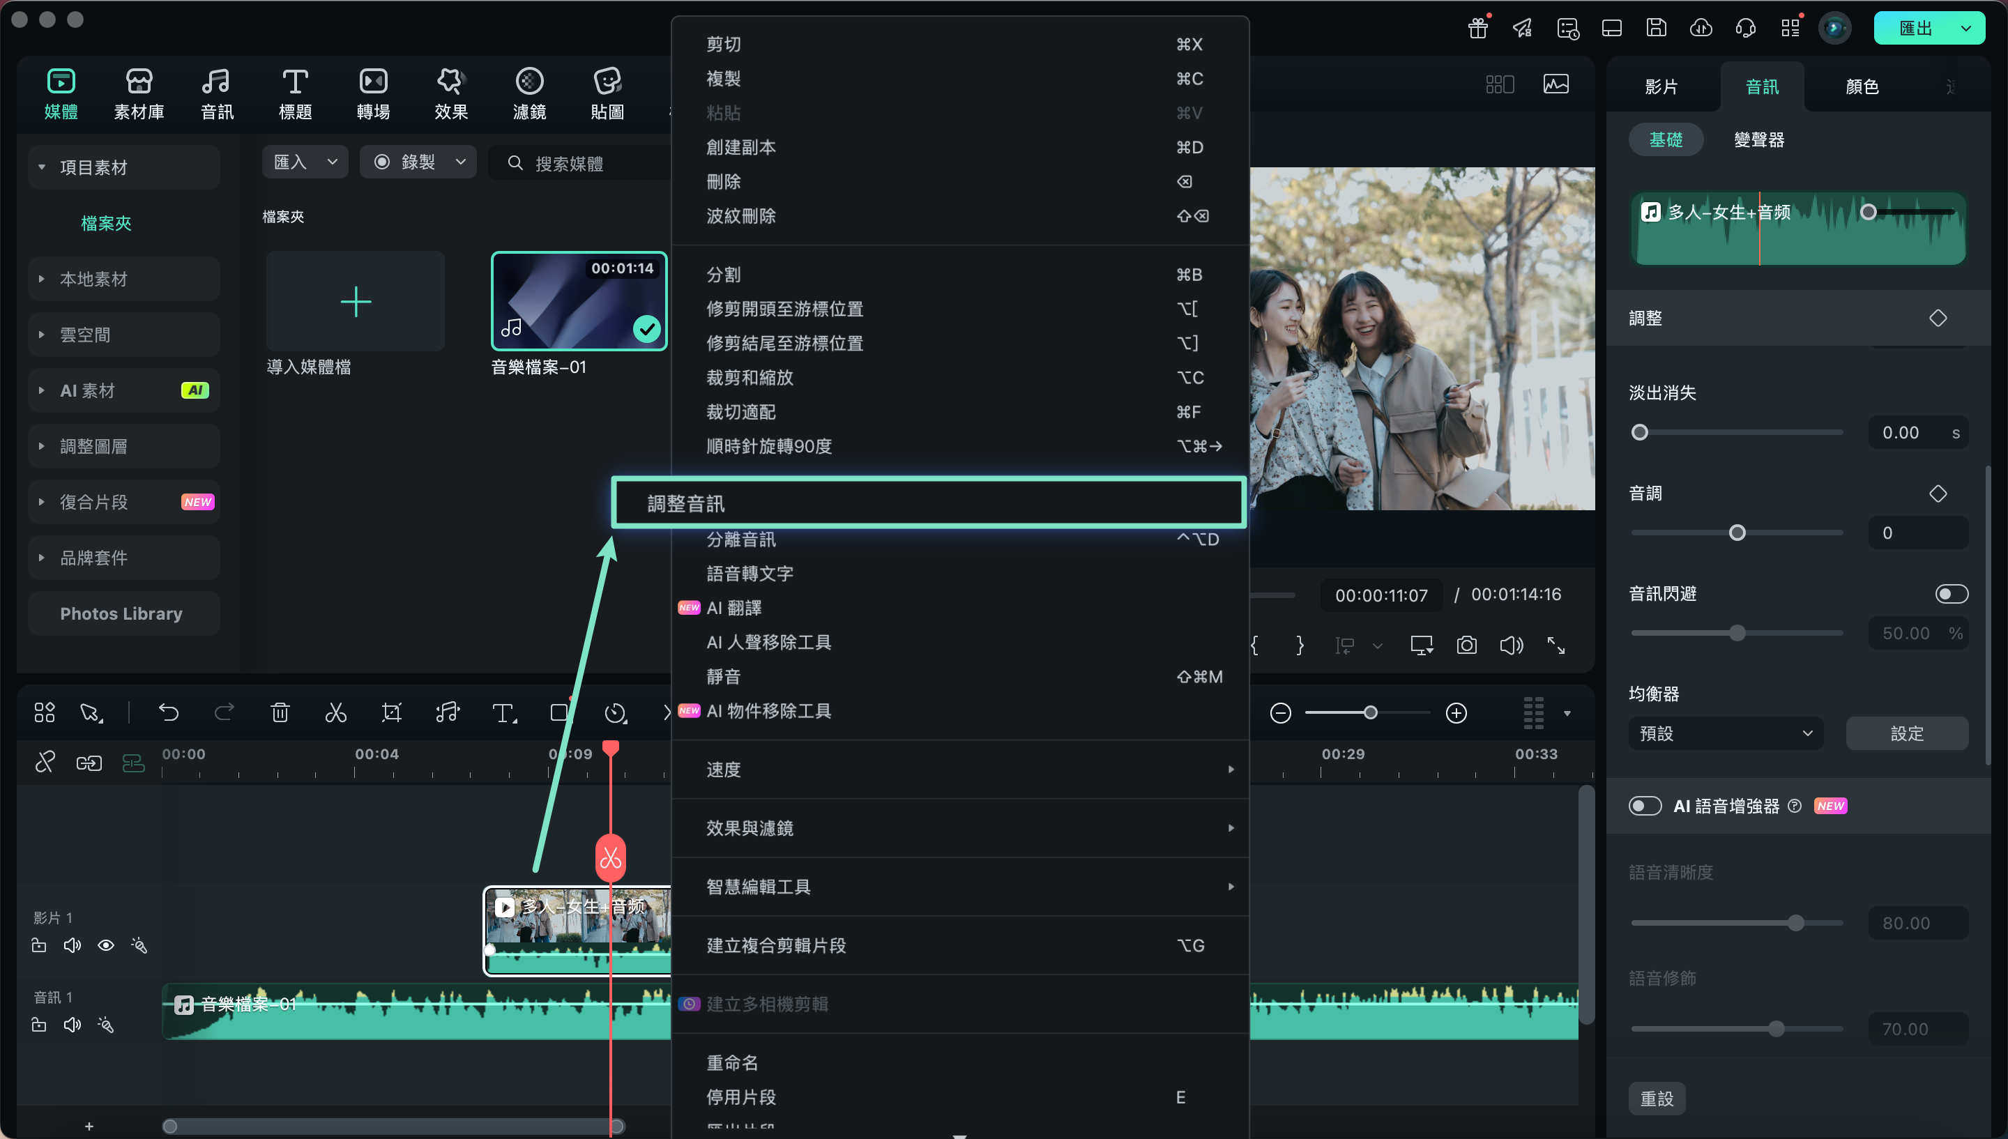Toggle the AI 語音增強器 switch
This screenshot has width=2008, height=1139.
[x=1645, y=806]
